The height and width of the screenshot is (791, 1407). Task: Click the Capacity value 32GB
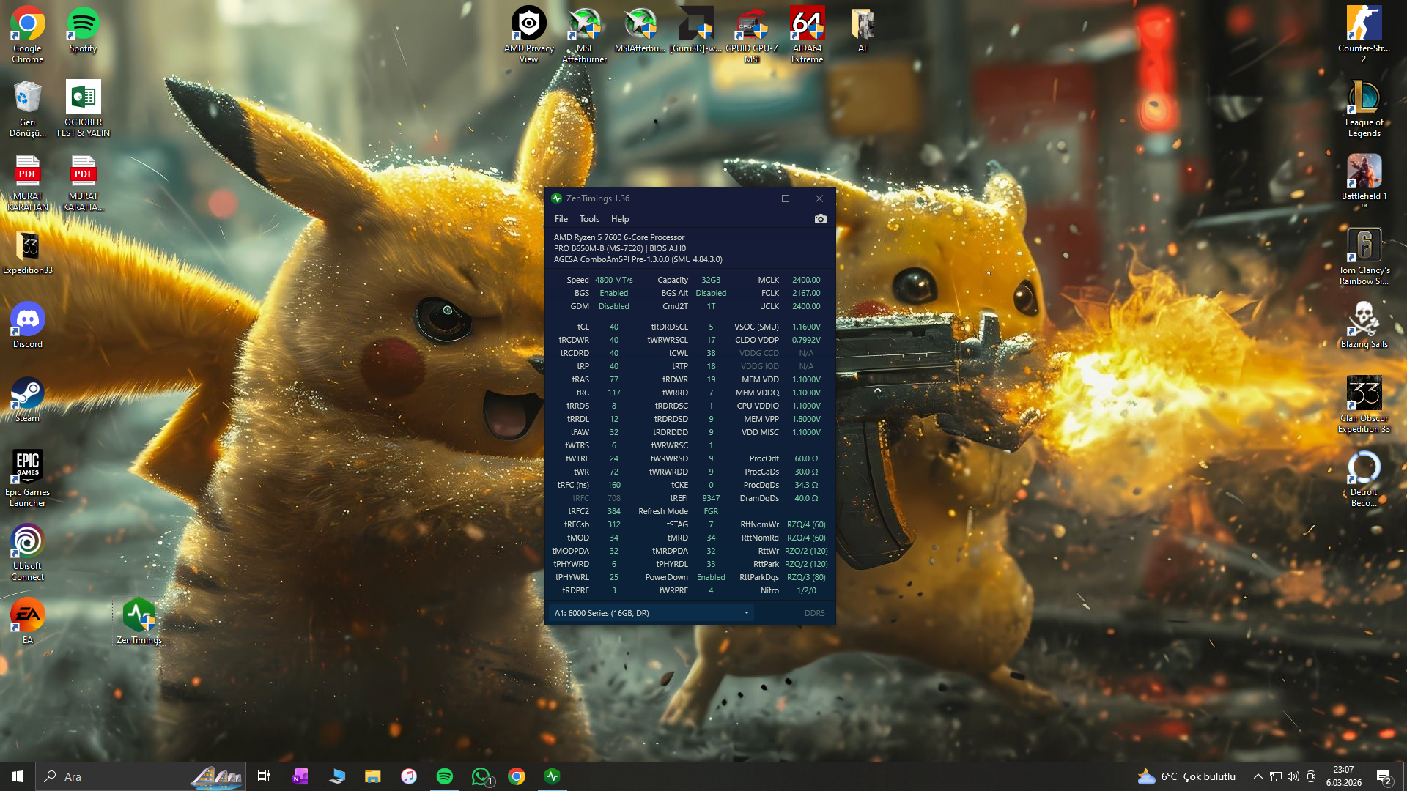point(711,280)
